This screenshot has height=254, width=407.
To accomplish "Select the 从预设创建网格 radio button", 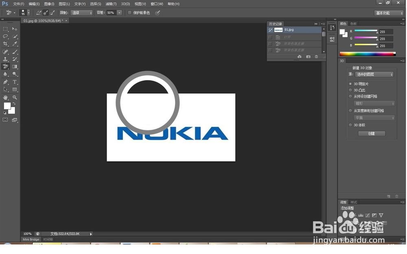I will [350, 96].
